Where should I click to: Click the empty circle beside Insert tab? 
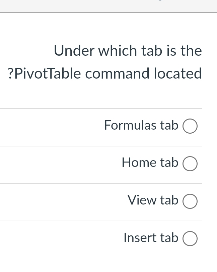[190, 238]
